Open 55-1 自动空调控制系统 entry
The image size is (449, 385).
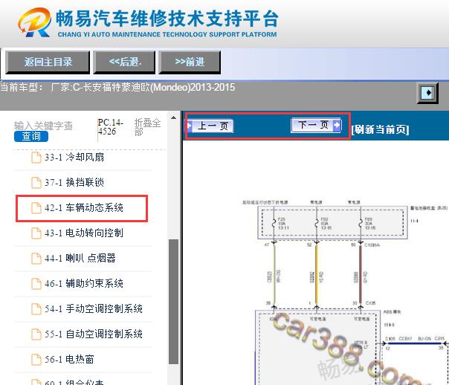(94, 334)
